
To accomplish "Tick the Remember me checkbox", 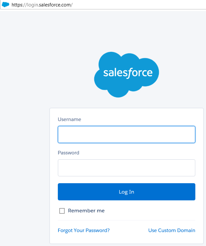I will 62,211.
